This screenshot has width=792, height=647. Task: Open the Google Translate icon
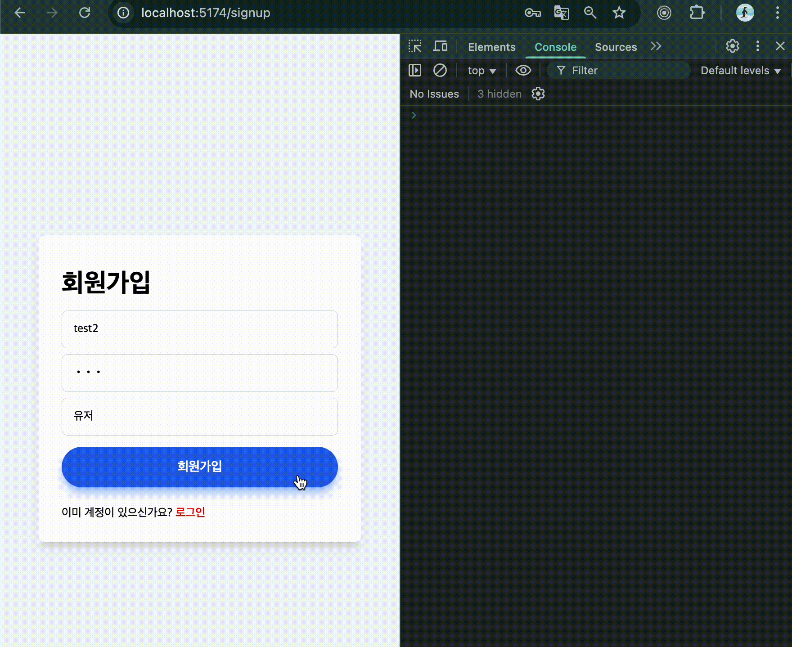(x=561, y=13)
